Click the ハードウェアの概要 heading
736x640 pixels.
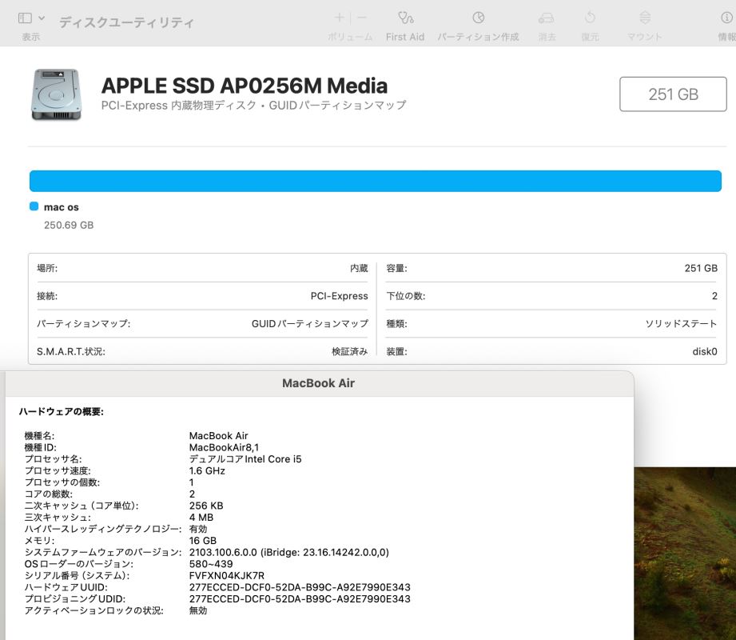tap(62, 411)
